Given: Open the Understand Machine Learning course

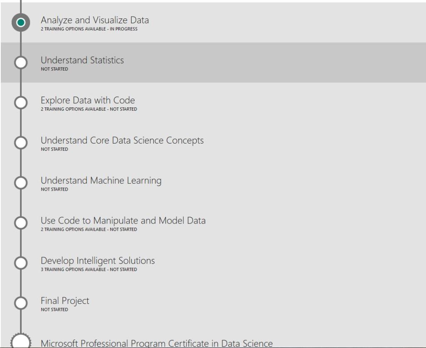Looking at the screenshot, I should click(101, 181).
